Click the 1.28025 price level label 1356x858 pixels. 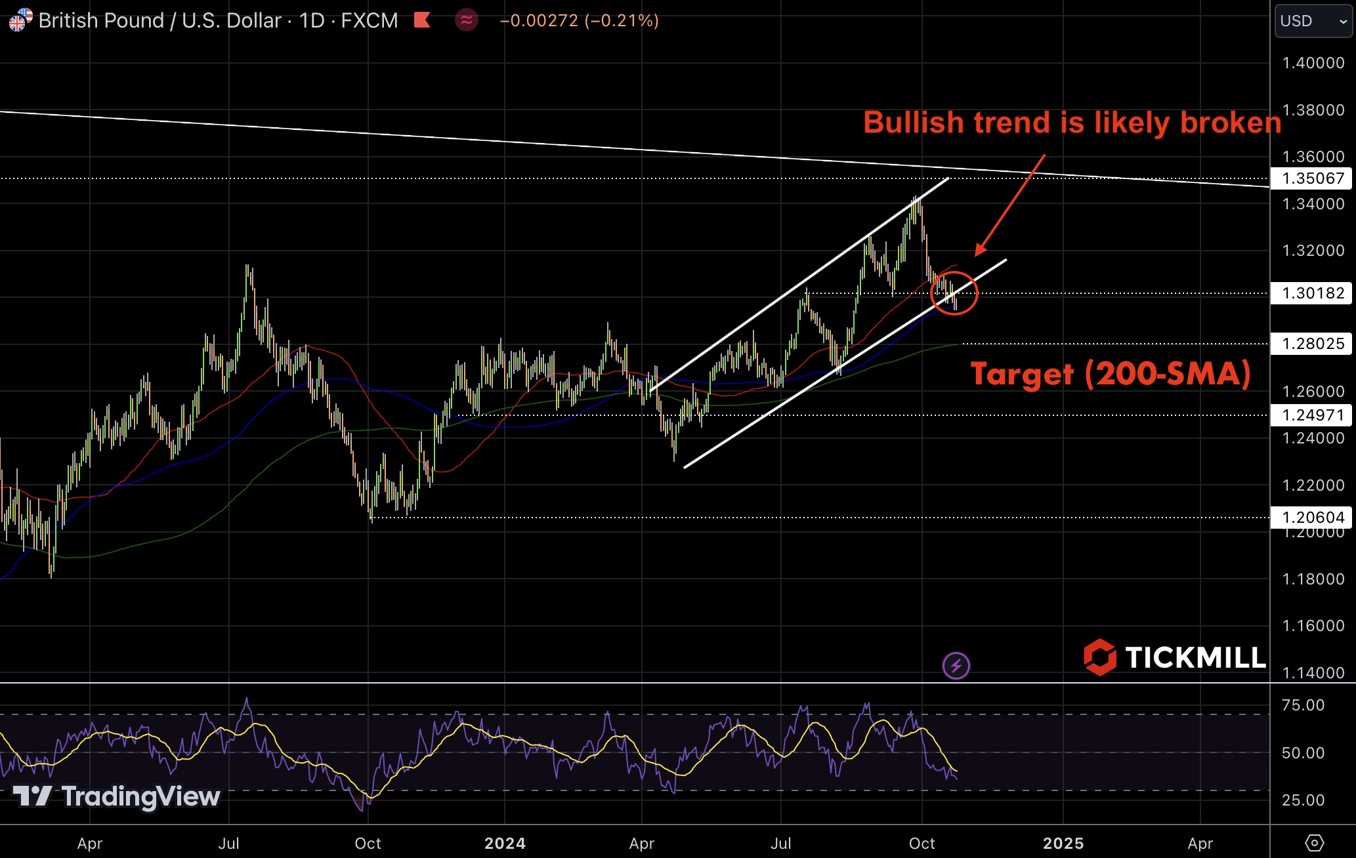pyautogui.click(x=1313, y=344)
